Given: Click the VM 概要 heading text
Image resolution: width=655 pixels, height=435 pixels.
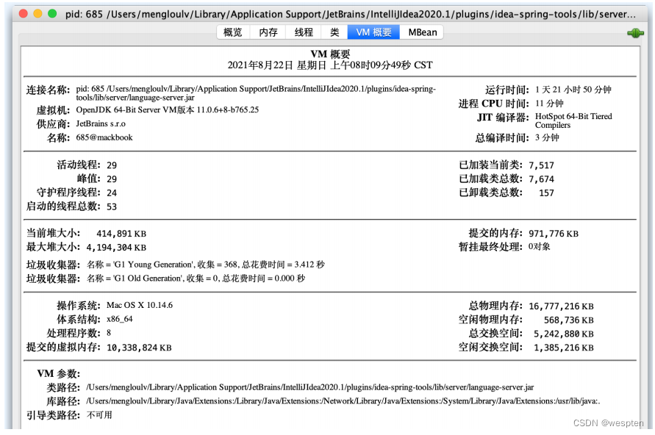Looking at the screenshot, I should pyautogui.click(x=330, y=54).
